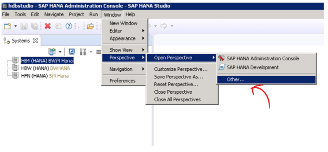Viewport: 328px width, 152px height.
Task: Click the open folder toolbar icon
Action: [90, 27]
